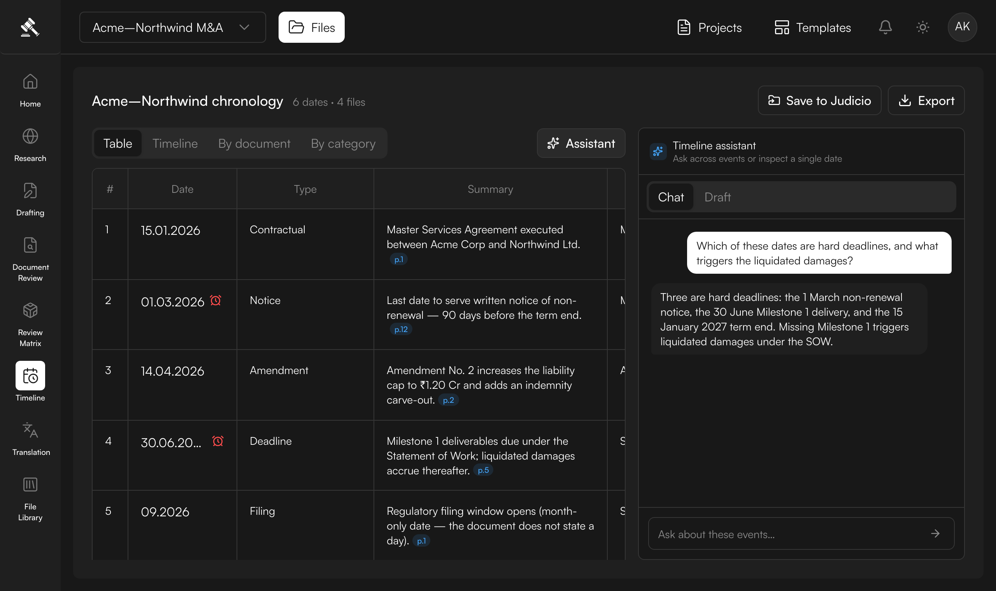Export the chronology

(x=926, y=100)
